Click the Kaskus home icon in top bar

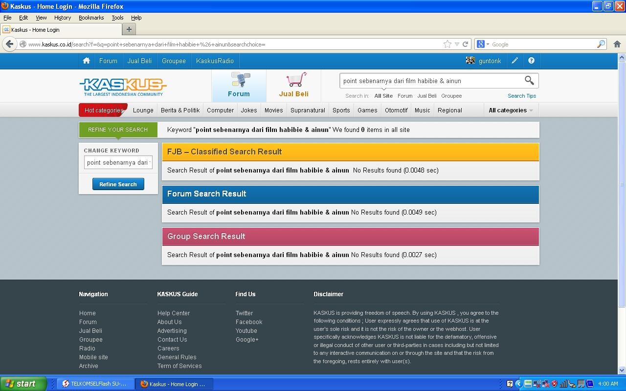coord(86,61)
